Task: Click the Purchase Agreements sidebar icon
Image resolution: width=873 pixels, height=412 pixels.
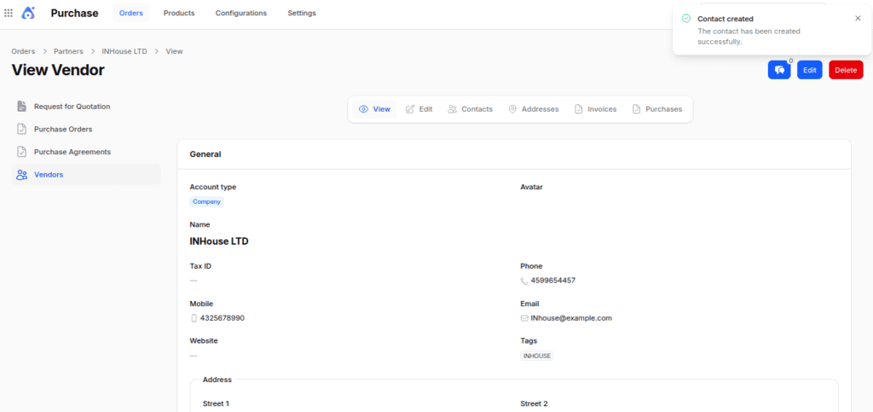Action: point(21,152)
